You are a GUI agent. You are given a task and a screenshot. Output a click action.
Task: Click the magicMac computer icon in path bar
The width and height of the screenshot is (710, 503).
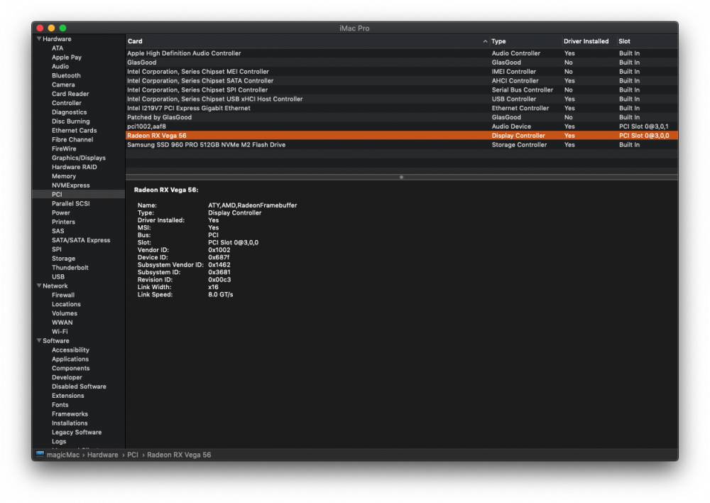pyautogui.click(x=40, y=455)
